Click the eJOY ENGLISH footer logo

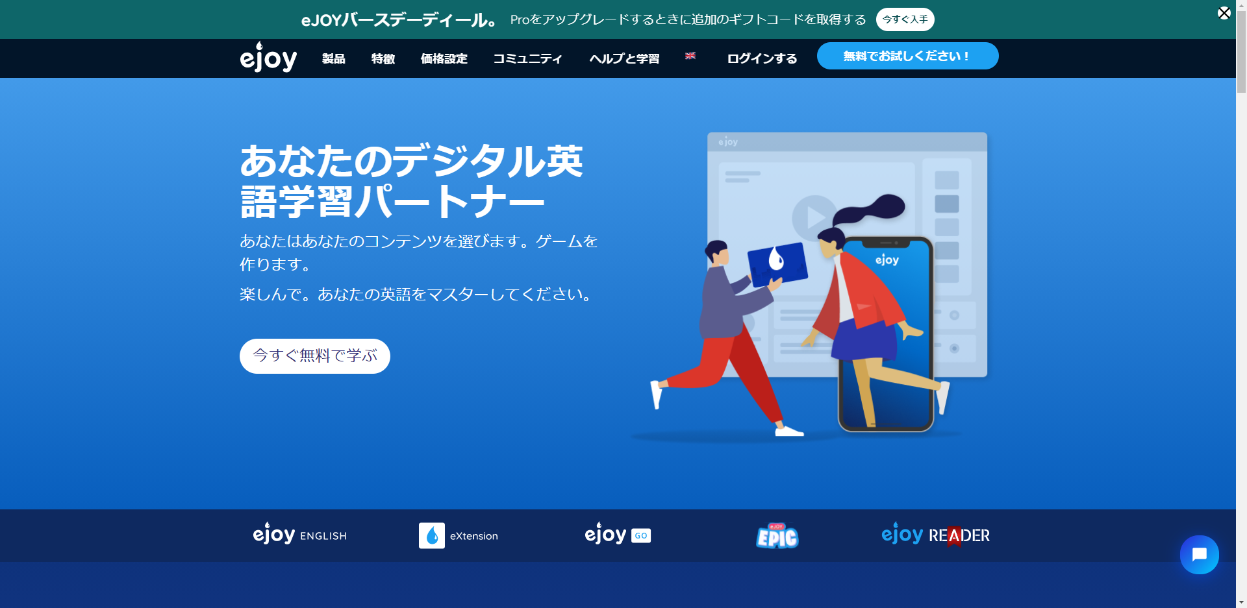click(300, 535)
